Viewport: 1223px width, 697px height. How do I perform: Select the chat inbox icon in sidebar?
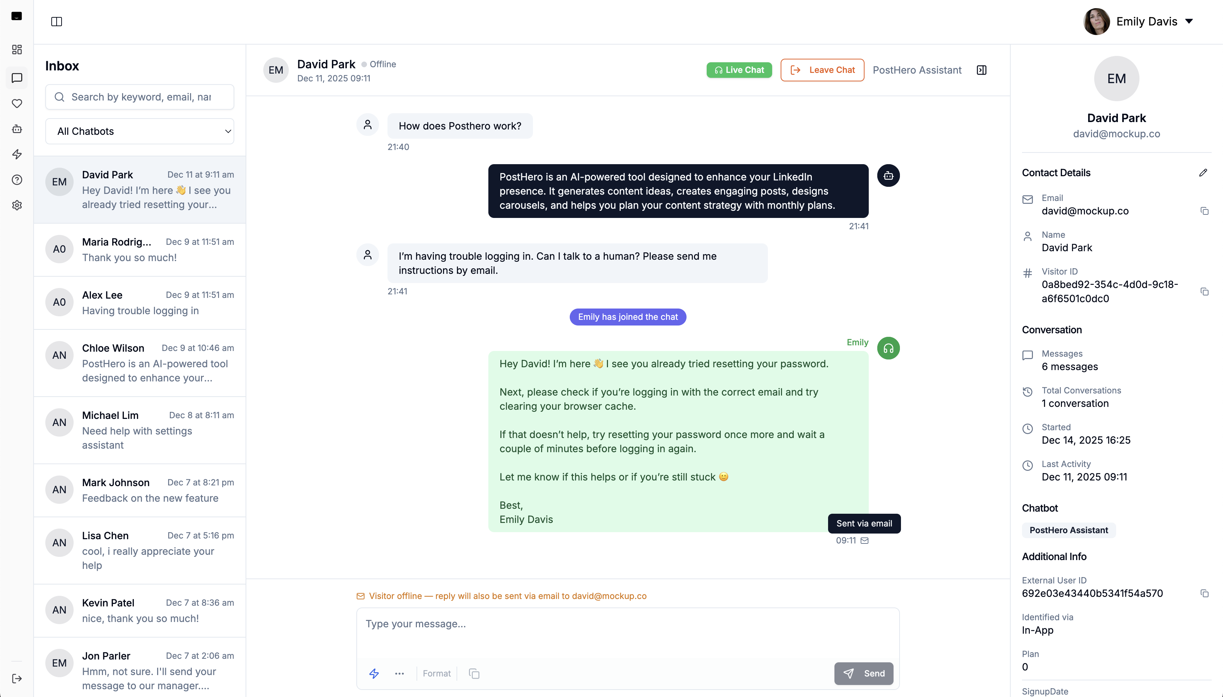tap(17, 78)
